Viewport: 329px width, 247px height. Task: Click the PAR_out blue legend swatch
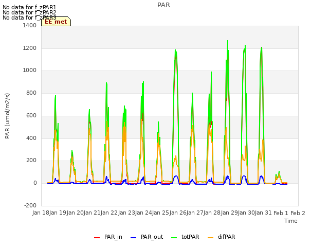click(x=133, y=238)
